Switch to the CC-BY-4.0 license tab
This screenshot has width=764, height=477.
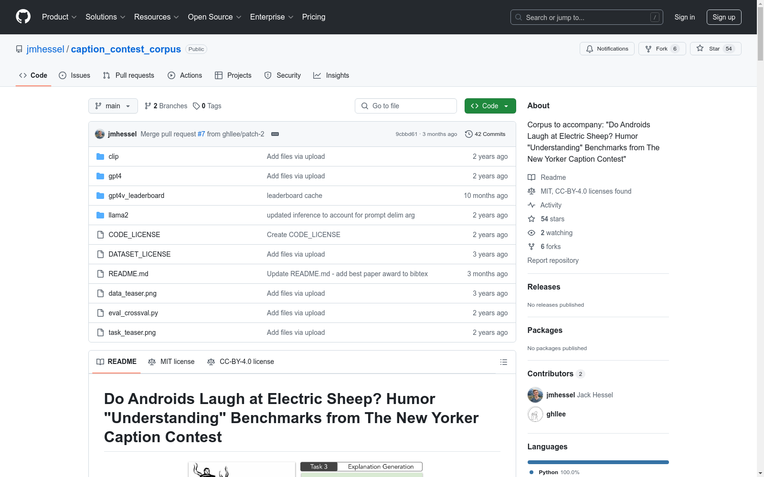(241, 362)
